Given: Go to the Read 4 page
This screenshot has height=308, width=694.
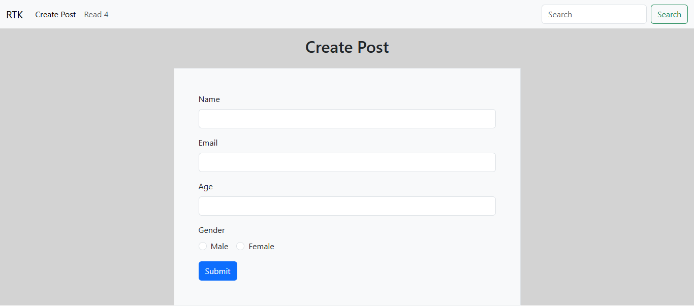Looking at the screenshot, I should point(96,15).
